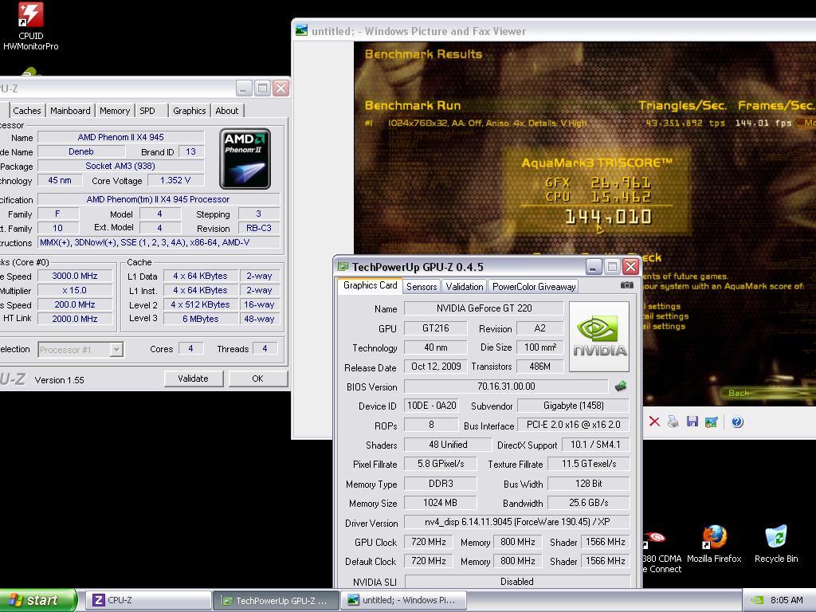Switch to CPU-Z Caches tab

click(26, 110)
